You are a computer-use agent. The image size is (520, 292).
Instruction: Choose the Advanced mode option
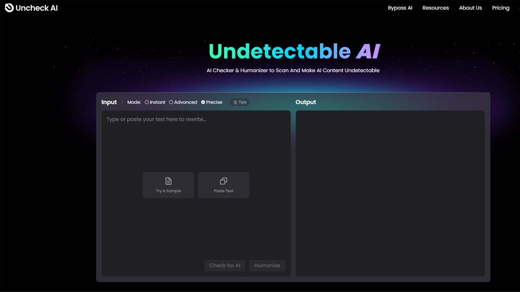pyautogui.click(x=171, y=103)
